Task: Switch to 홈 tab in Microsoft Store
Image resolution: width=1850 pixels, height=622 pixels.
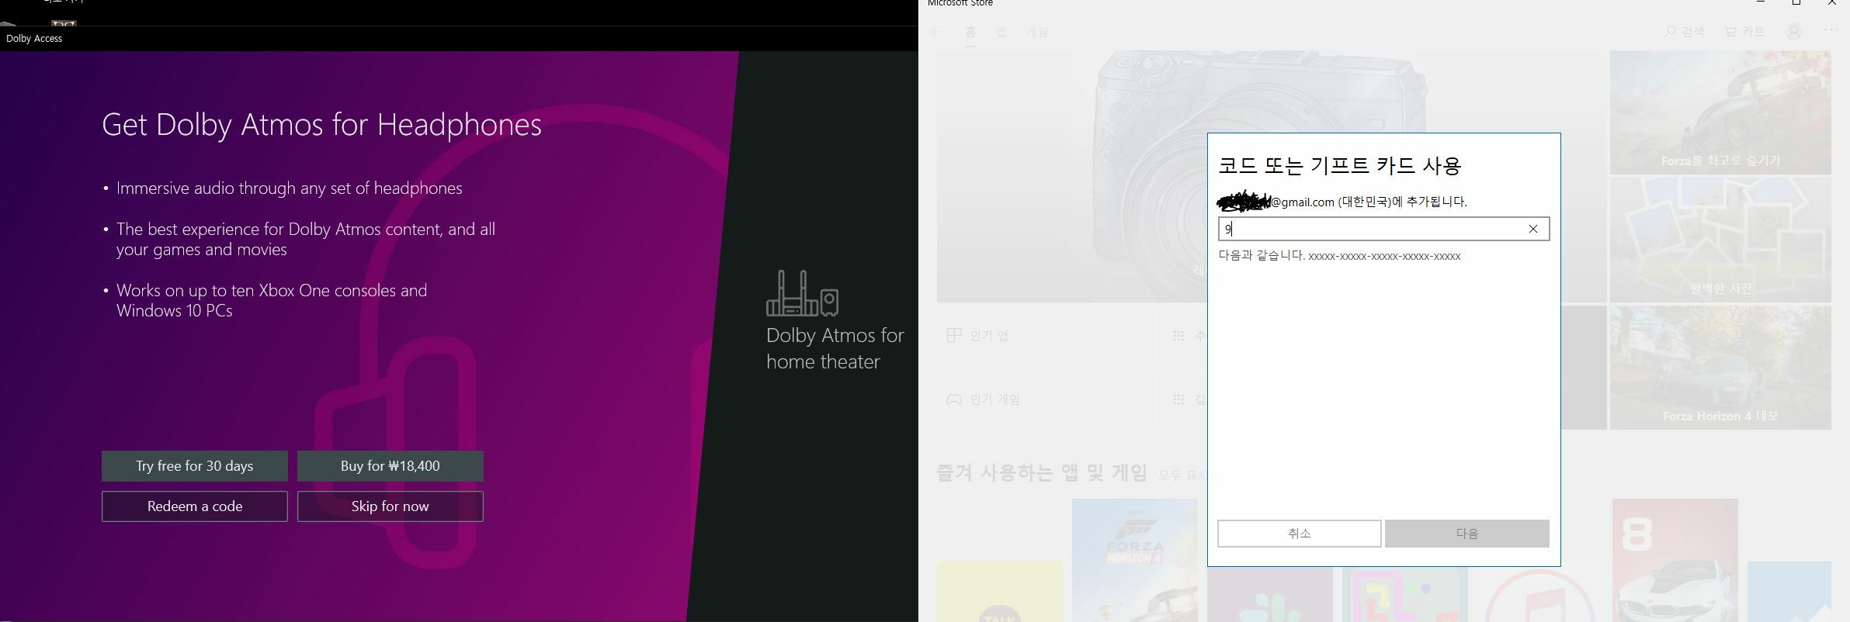Action: (970, 32)
